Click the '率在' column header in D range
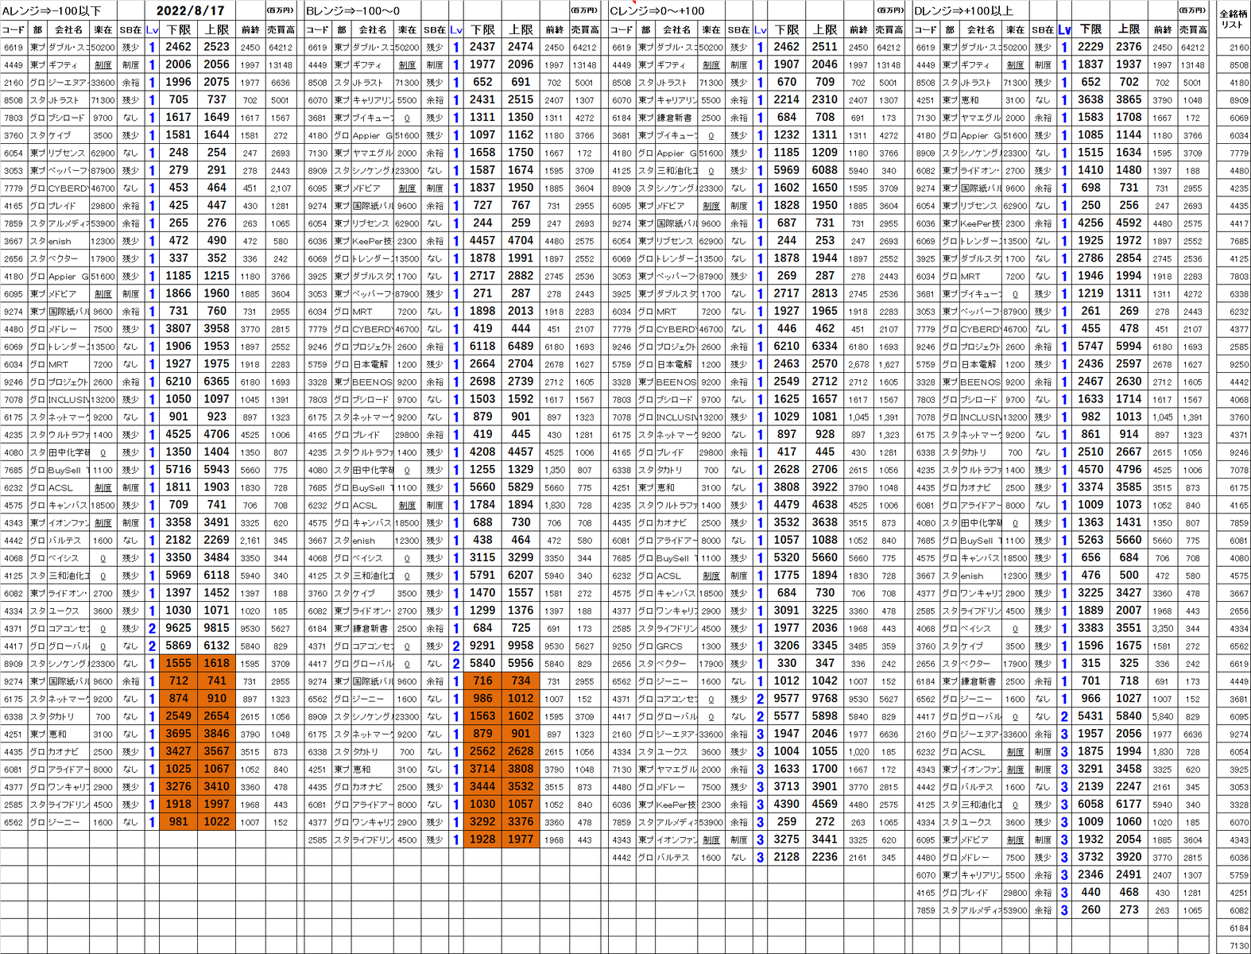 pyautogui.click(x=1015, y=29)
